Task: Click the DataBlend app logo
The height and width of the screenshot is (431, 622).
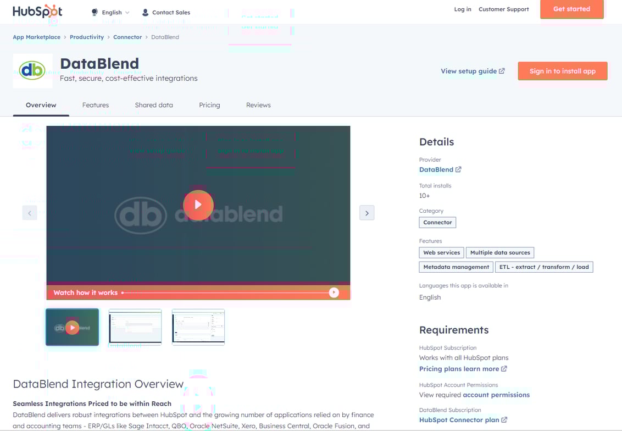Action: 32,70
